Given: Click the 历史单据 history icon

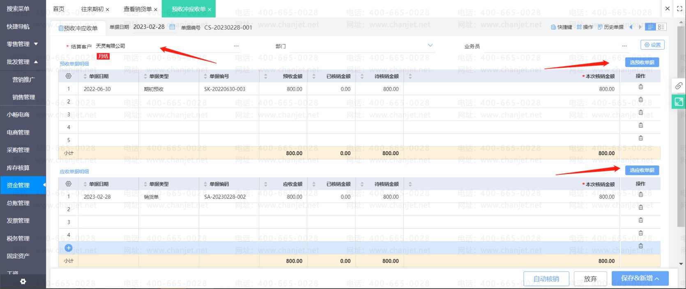Looking at the screenshot, I should coord(600,27).
